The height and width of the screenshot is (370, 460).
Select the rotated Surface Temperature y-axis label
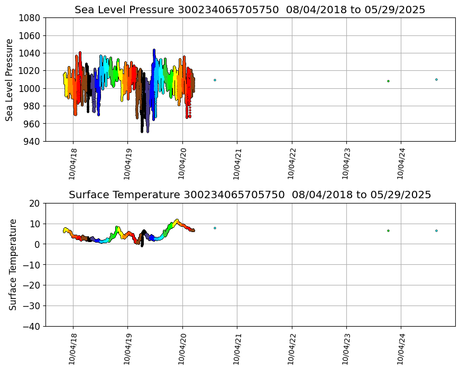point(13,264)
